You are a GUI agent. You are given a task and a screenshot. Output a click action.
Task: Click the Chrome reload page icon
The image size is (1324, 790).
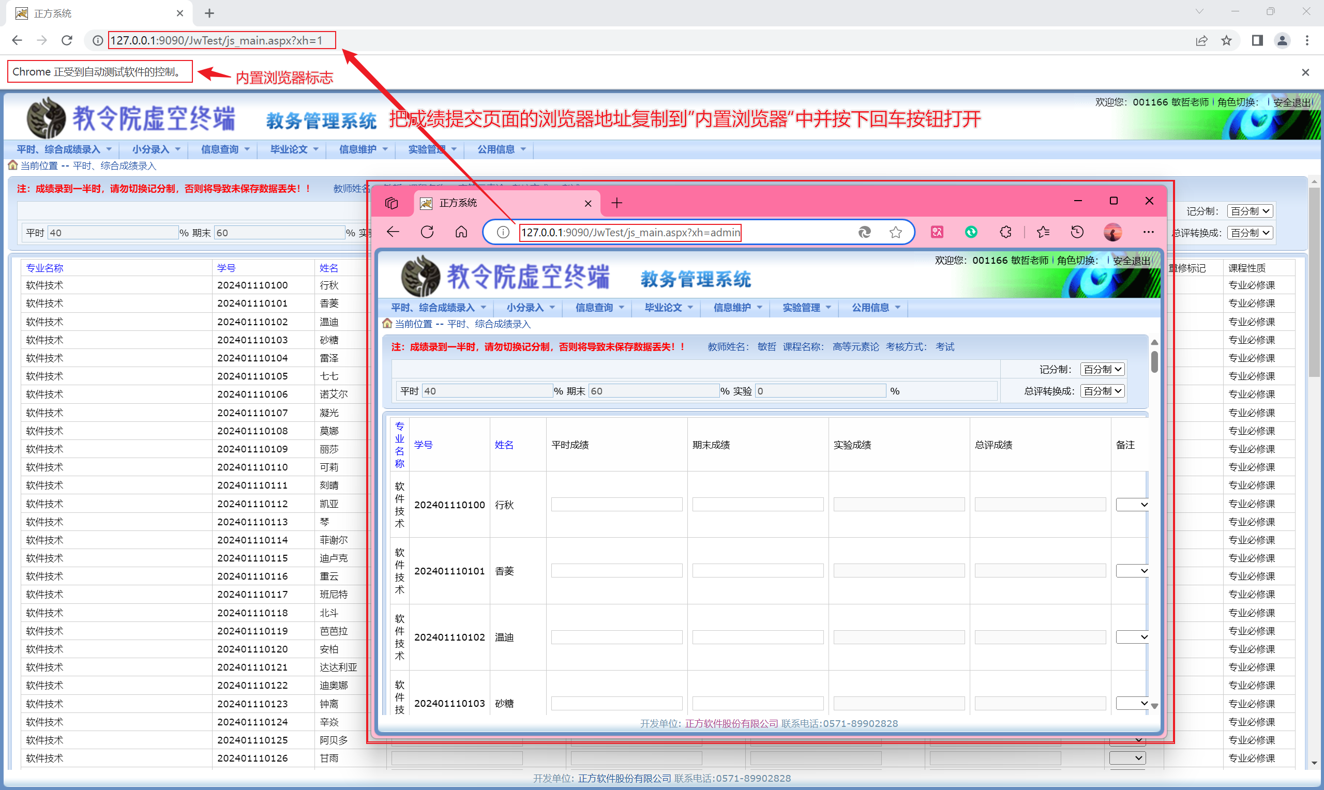67,40
